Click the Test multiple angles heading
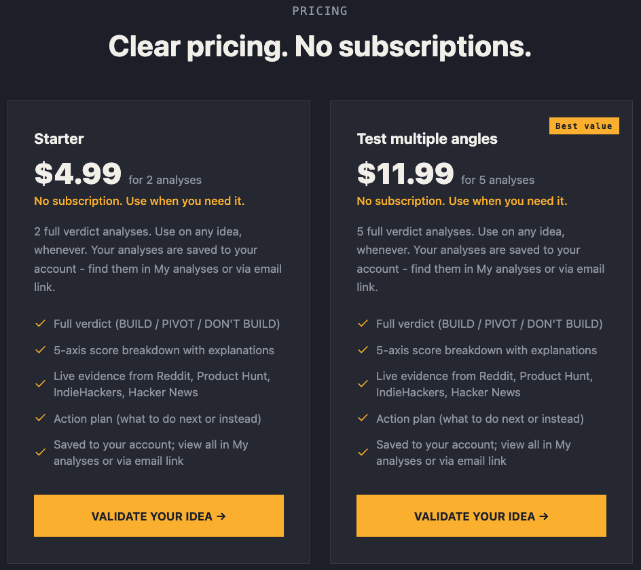Image resolution: width=641 pixels, height=570 pixels. 427,139
